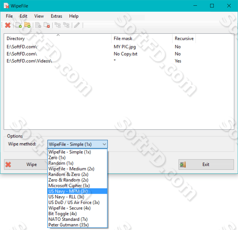This screenshot has height=230, width=238.
Task: Select US Navy - RLL (3x) option
Action: pos(78,197)
